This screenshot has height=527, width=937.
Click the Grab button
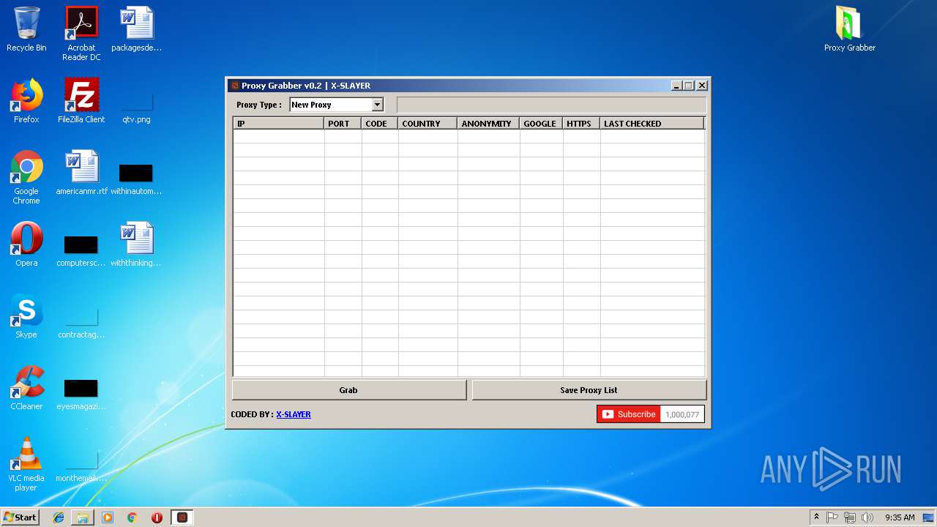(x=348, y=390)
